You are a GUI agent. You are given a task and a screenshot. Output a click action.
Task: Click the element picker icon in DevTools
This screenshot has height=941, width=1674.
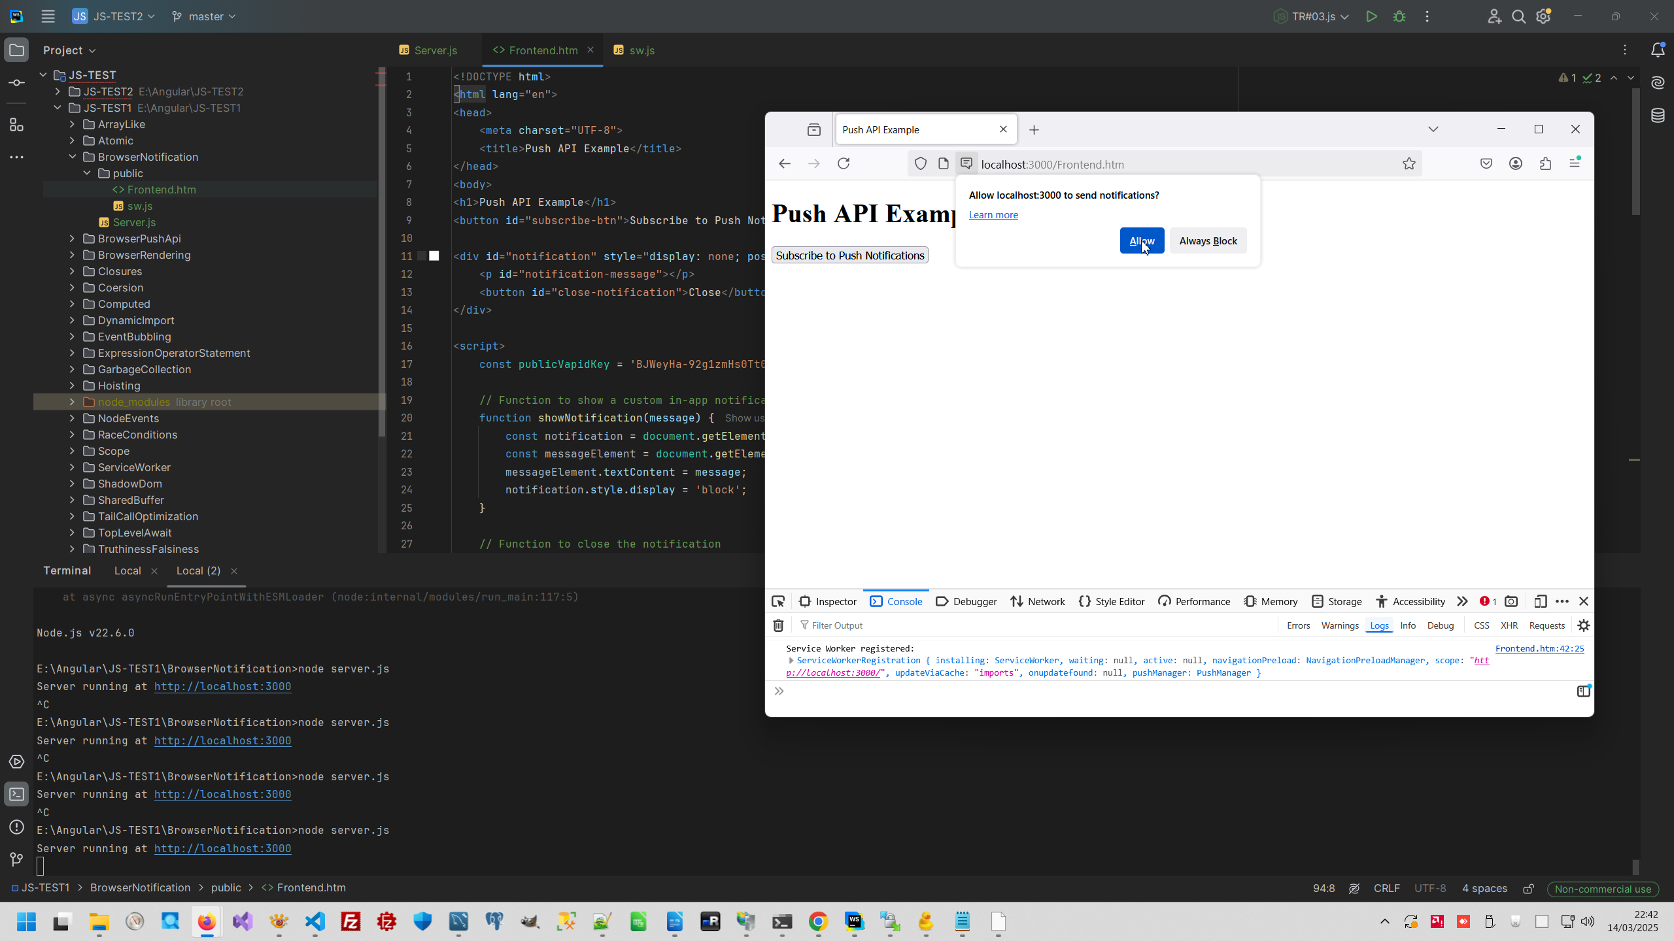(778, 601)
